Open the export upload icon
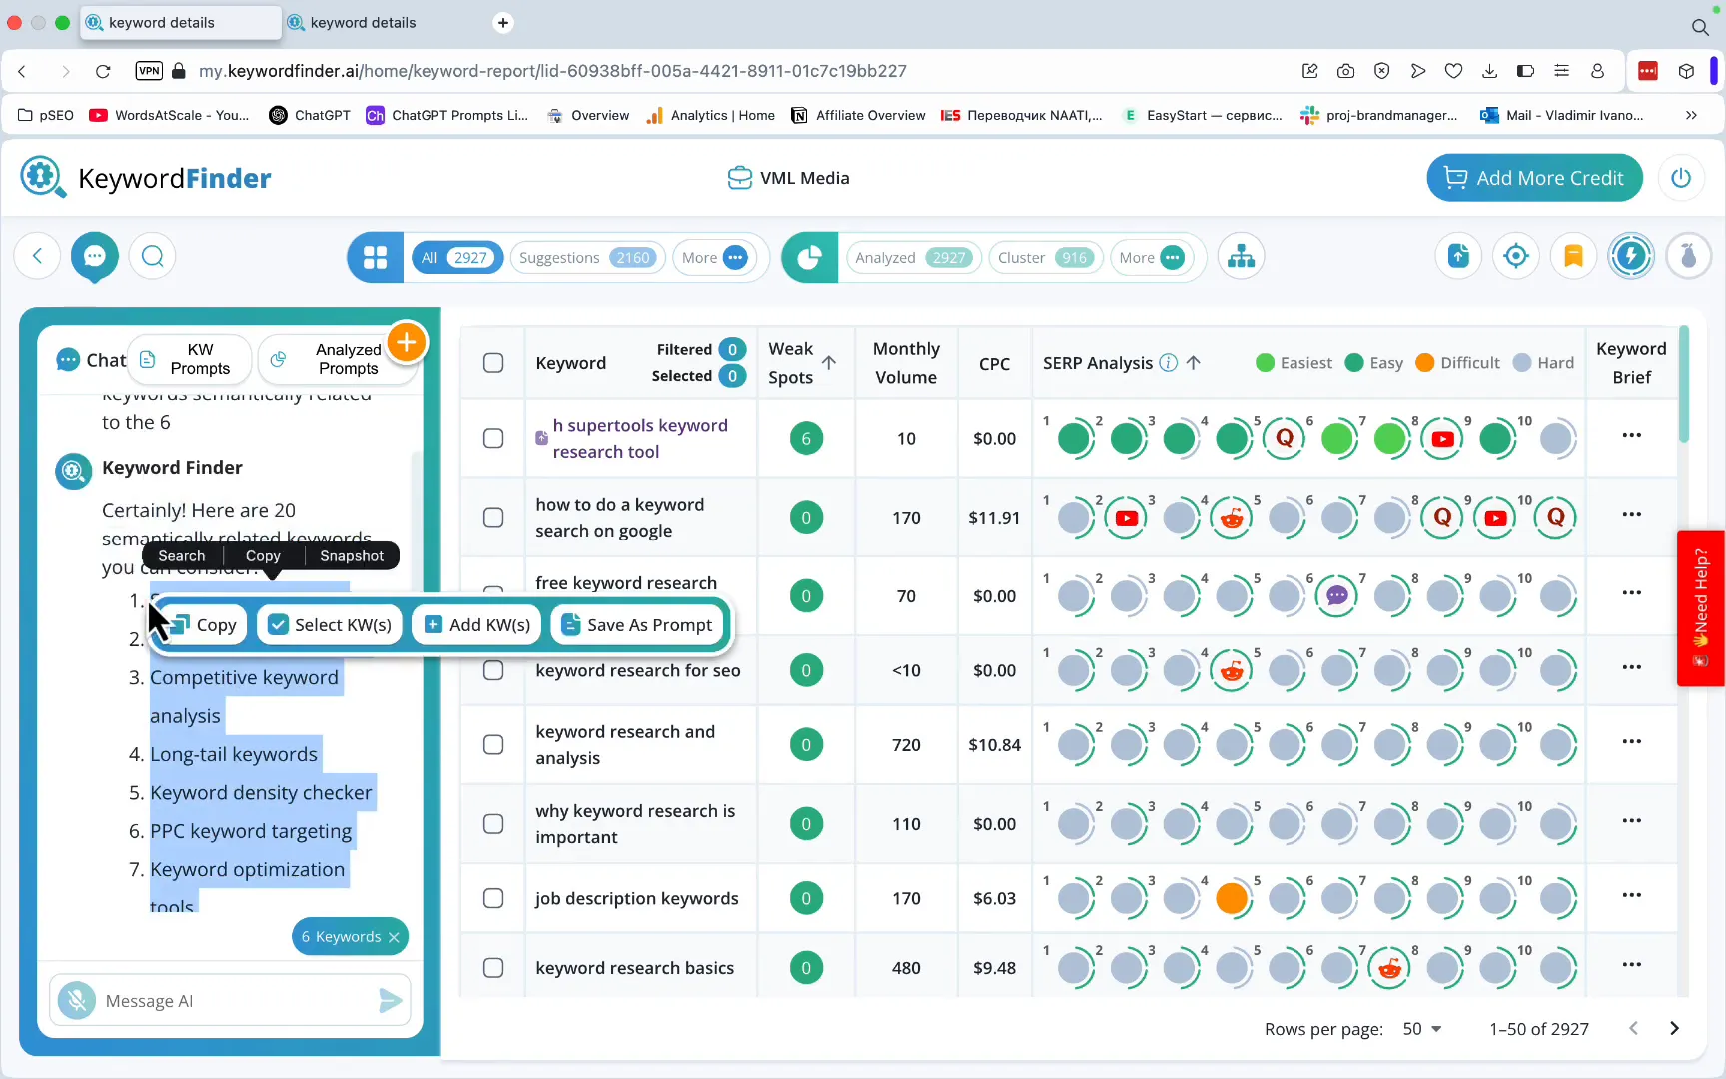The image size is (1726, 1079). [1459, 257]
